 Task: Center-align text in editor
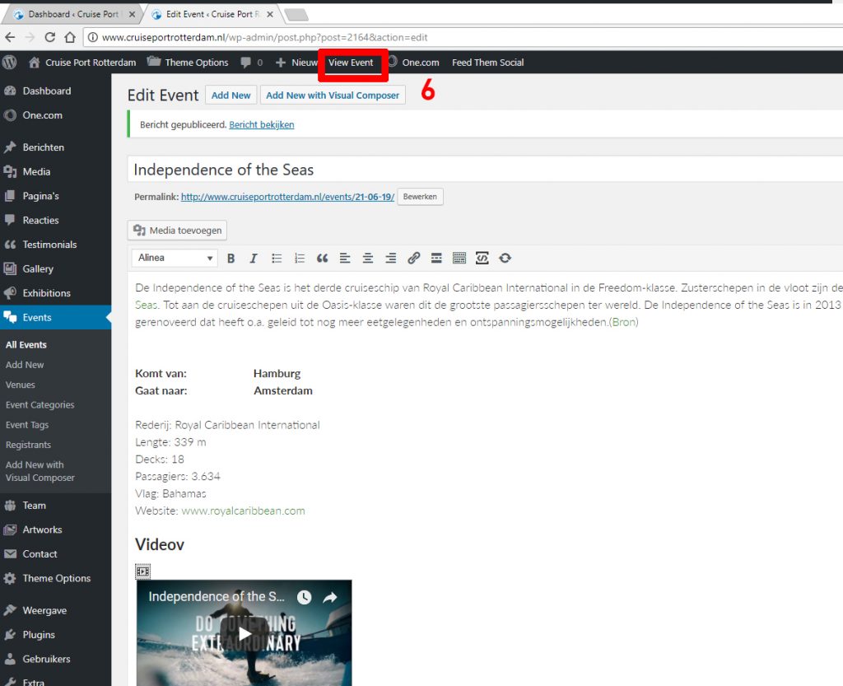[x=368, y=258]
